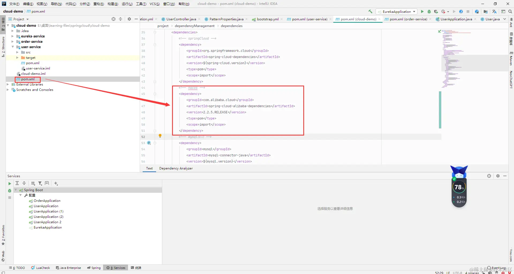Add a service with the plus icon

coord(56,183)
